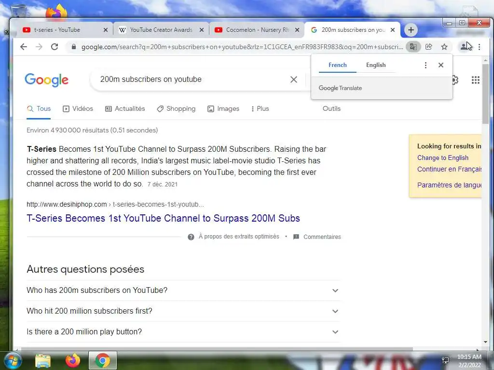Expand 'Who has 200m subscribers on YouTube?'

coord(183,291)
